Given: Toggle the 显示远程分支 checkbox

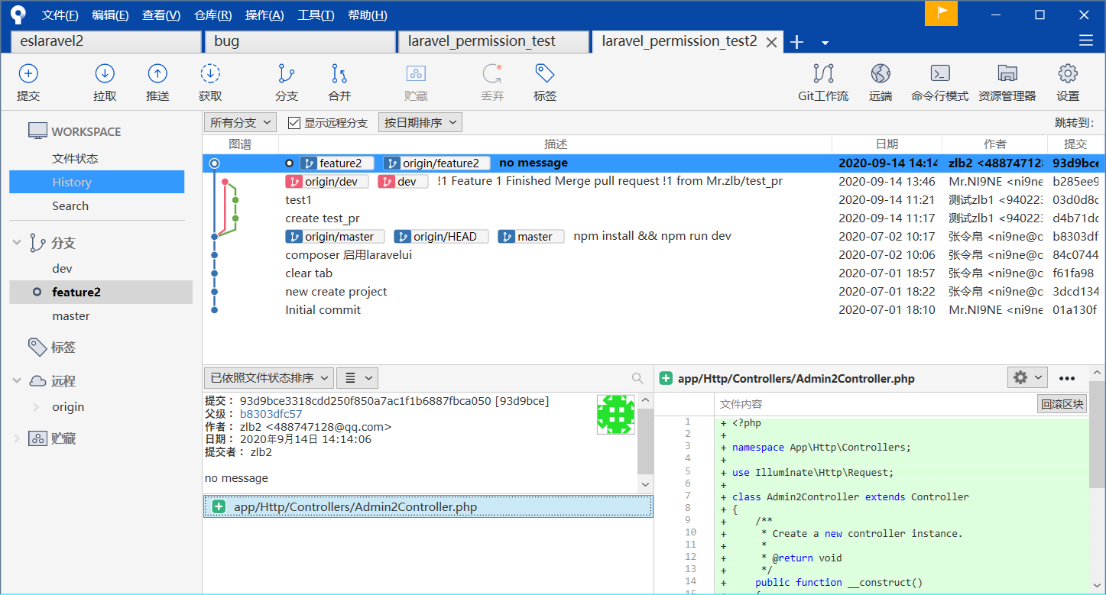Looking at the screenshot, I should (294, 123).
